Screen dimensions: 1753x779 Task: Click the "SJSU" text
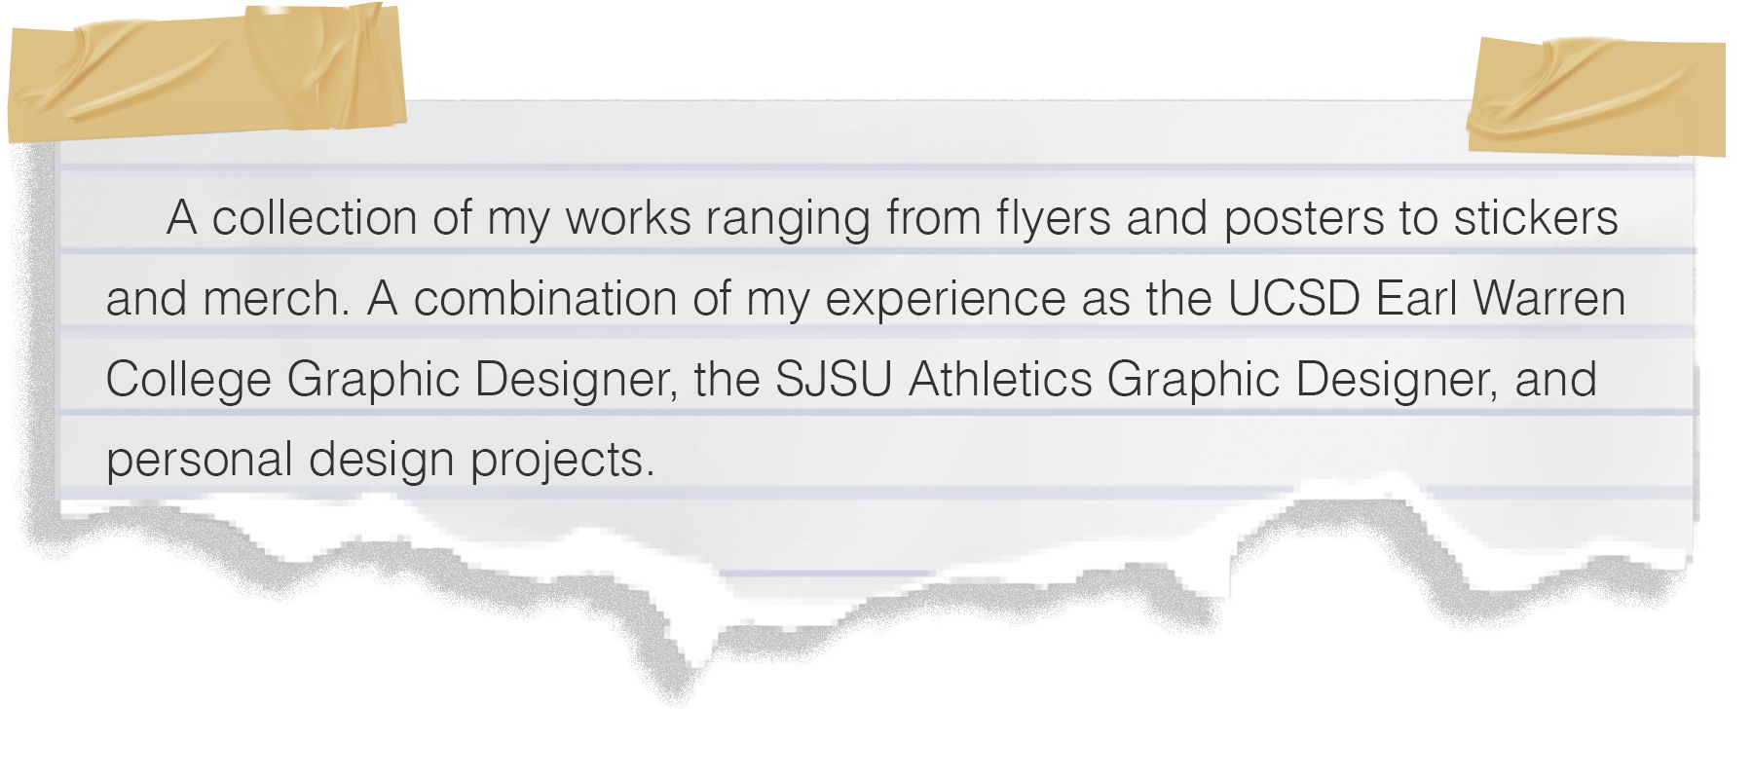click(834, 379)
